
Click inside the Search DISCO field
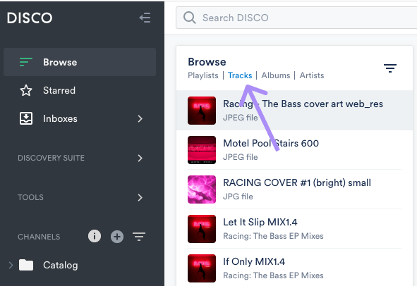(x=296, y=18)
